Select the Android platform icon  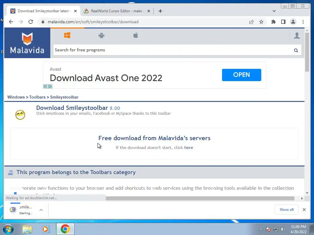pos(101,35)
